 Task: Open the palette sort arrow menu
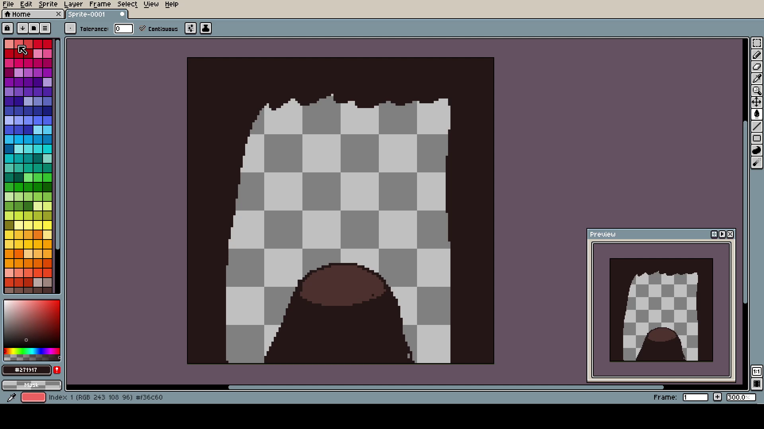[23, 28]
